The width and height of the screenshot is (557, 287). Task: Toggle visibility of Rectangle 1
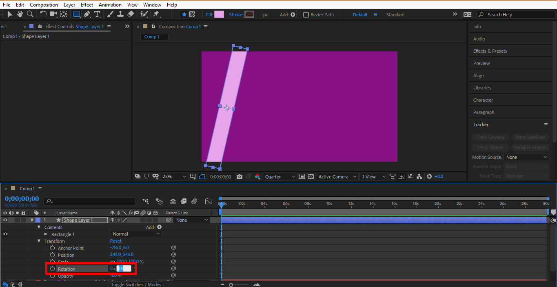tap(5, 234)
